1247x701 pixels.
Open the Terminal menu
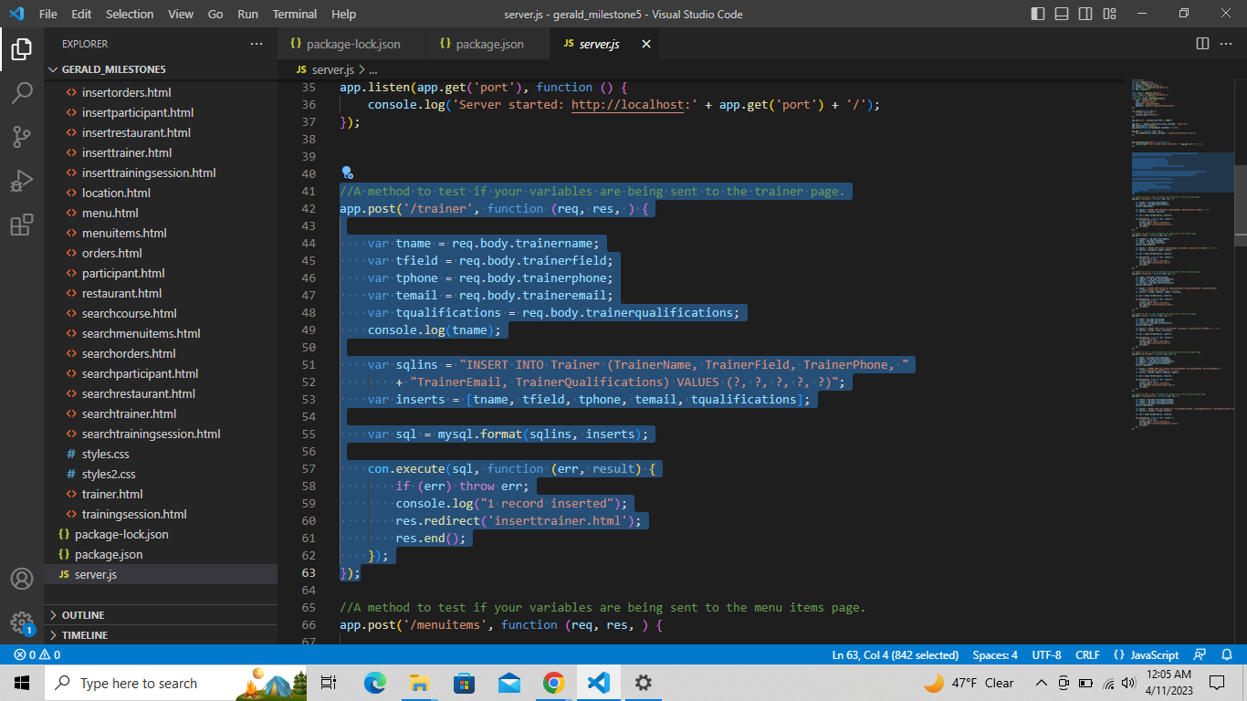[294, 14]
